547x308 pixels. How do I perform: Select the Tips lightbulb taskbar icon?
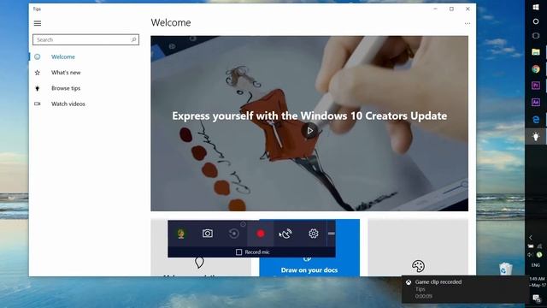tap(536, 136)
